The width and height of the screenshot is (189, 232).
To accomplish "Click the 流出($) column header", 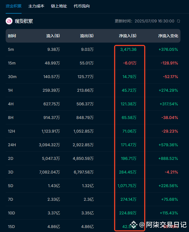I will pos(87,36).
